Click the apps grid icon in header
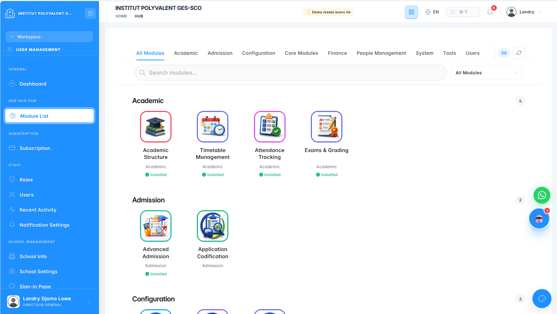This screenshot has width=557, height=314. [412, 12]
